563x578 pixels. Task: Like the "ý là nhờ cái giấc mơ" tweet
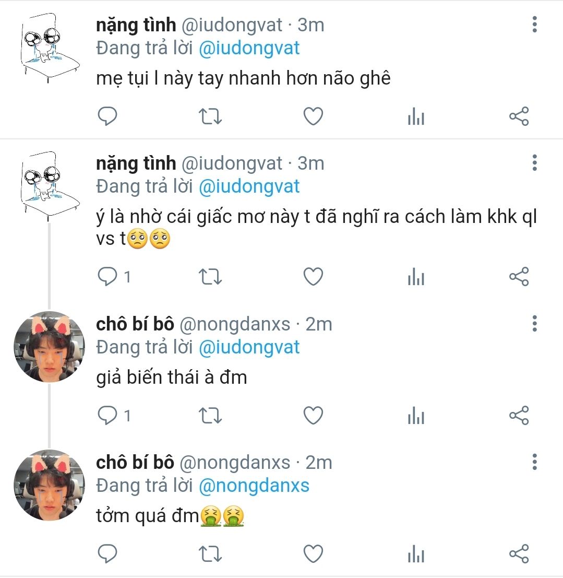(313, 277)
